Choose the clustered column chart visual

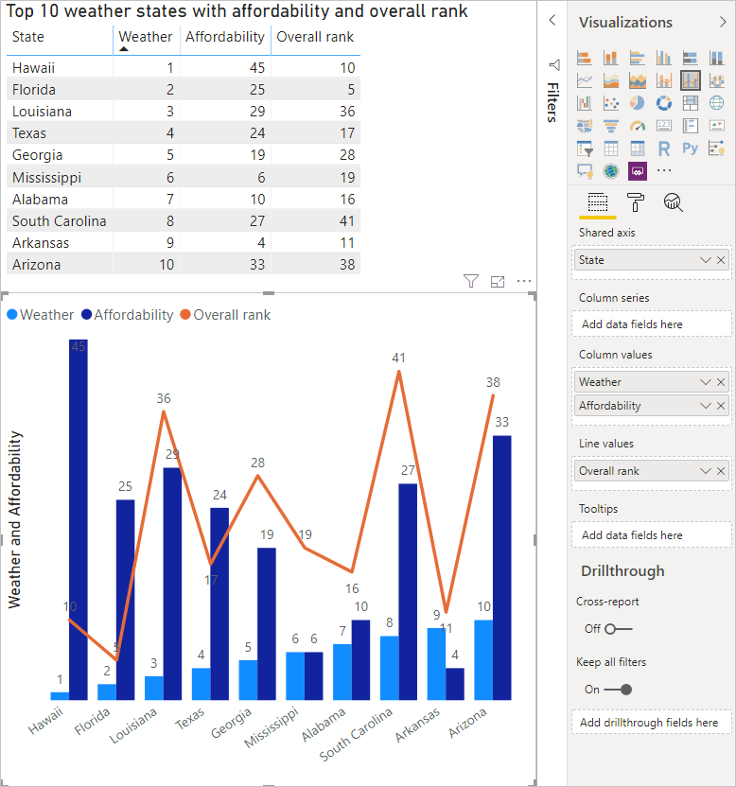pyautogui.click(x=664, y=58)
